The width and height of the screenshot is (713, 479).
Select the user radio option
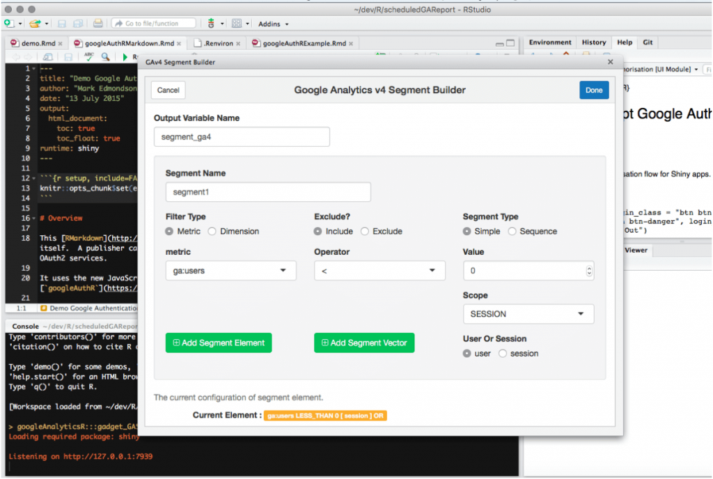click(467, 354)
